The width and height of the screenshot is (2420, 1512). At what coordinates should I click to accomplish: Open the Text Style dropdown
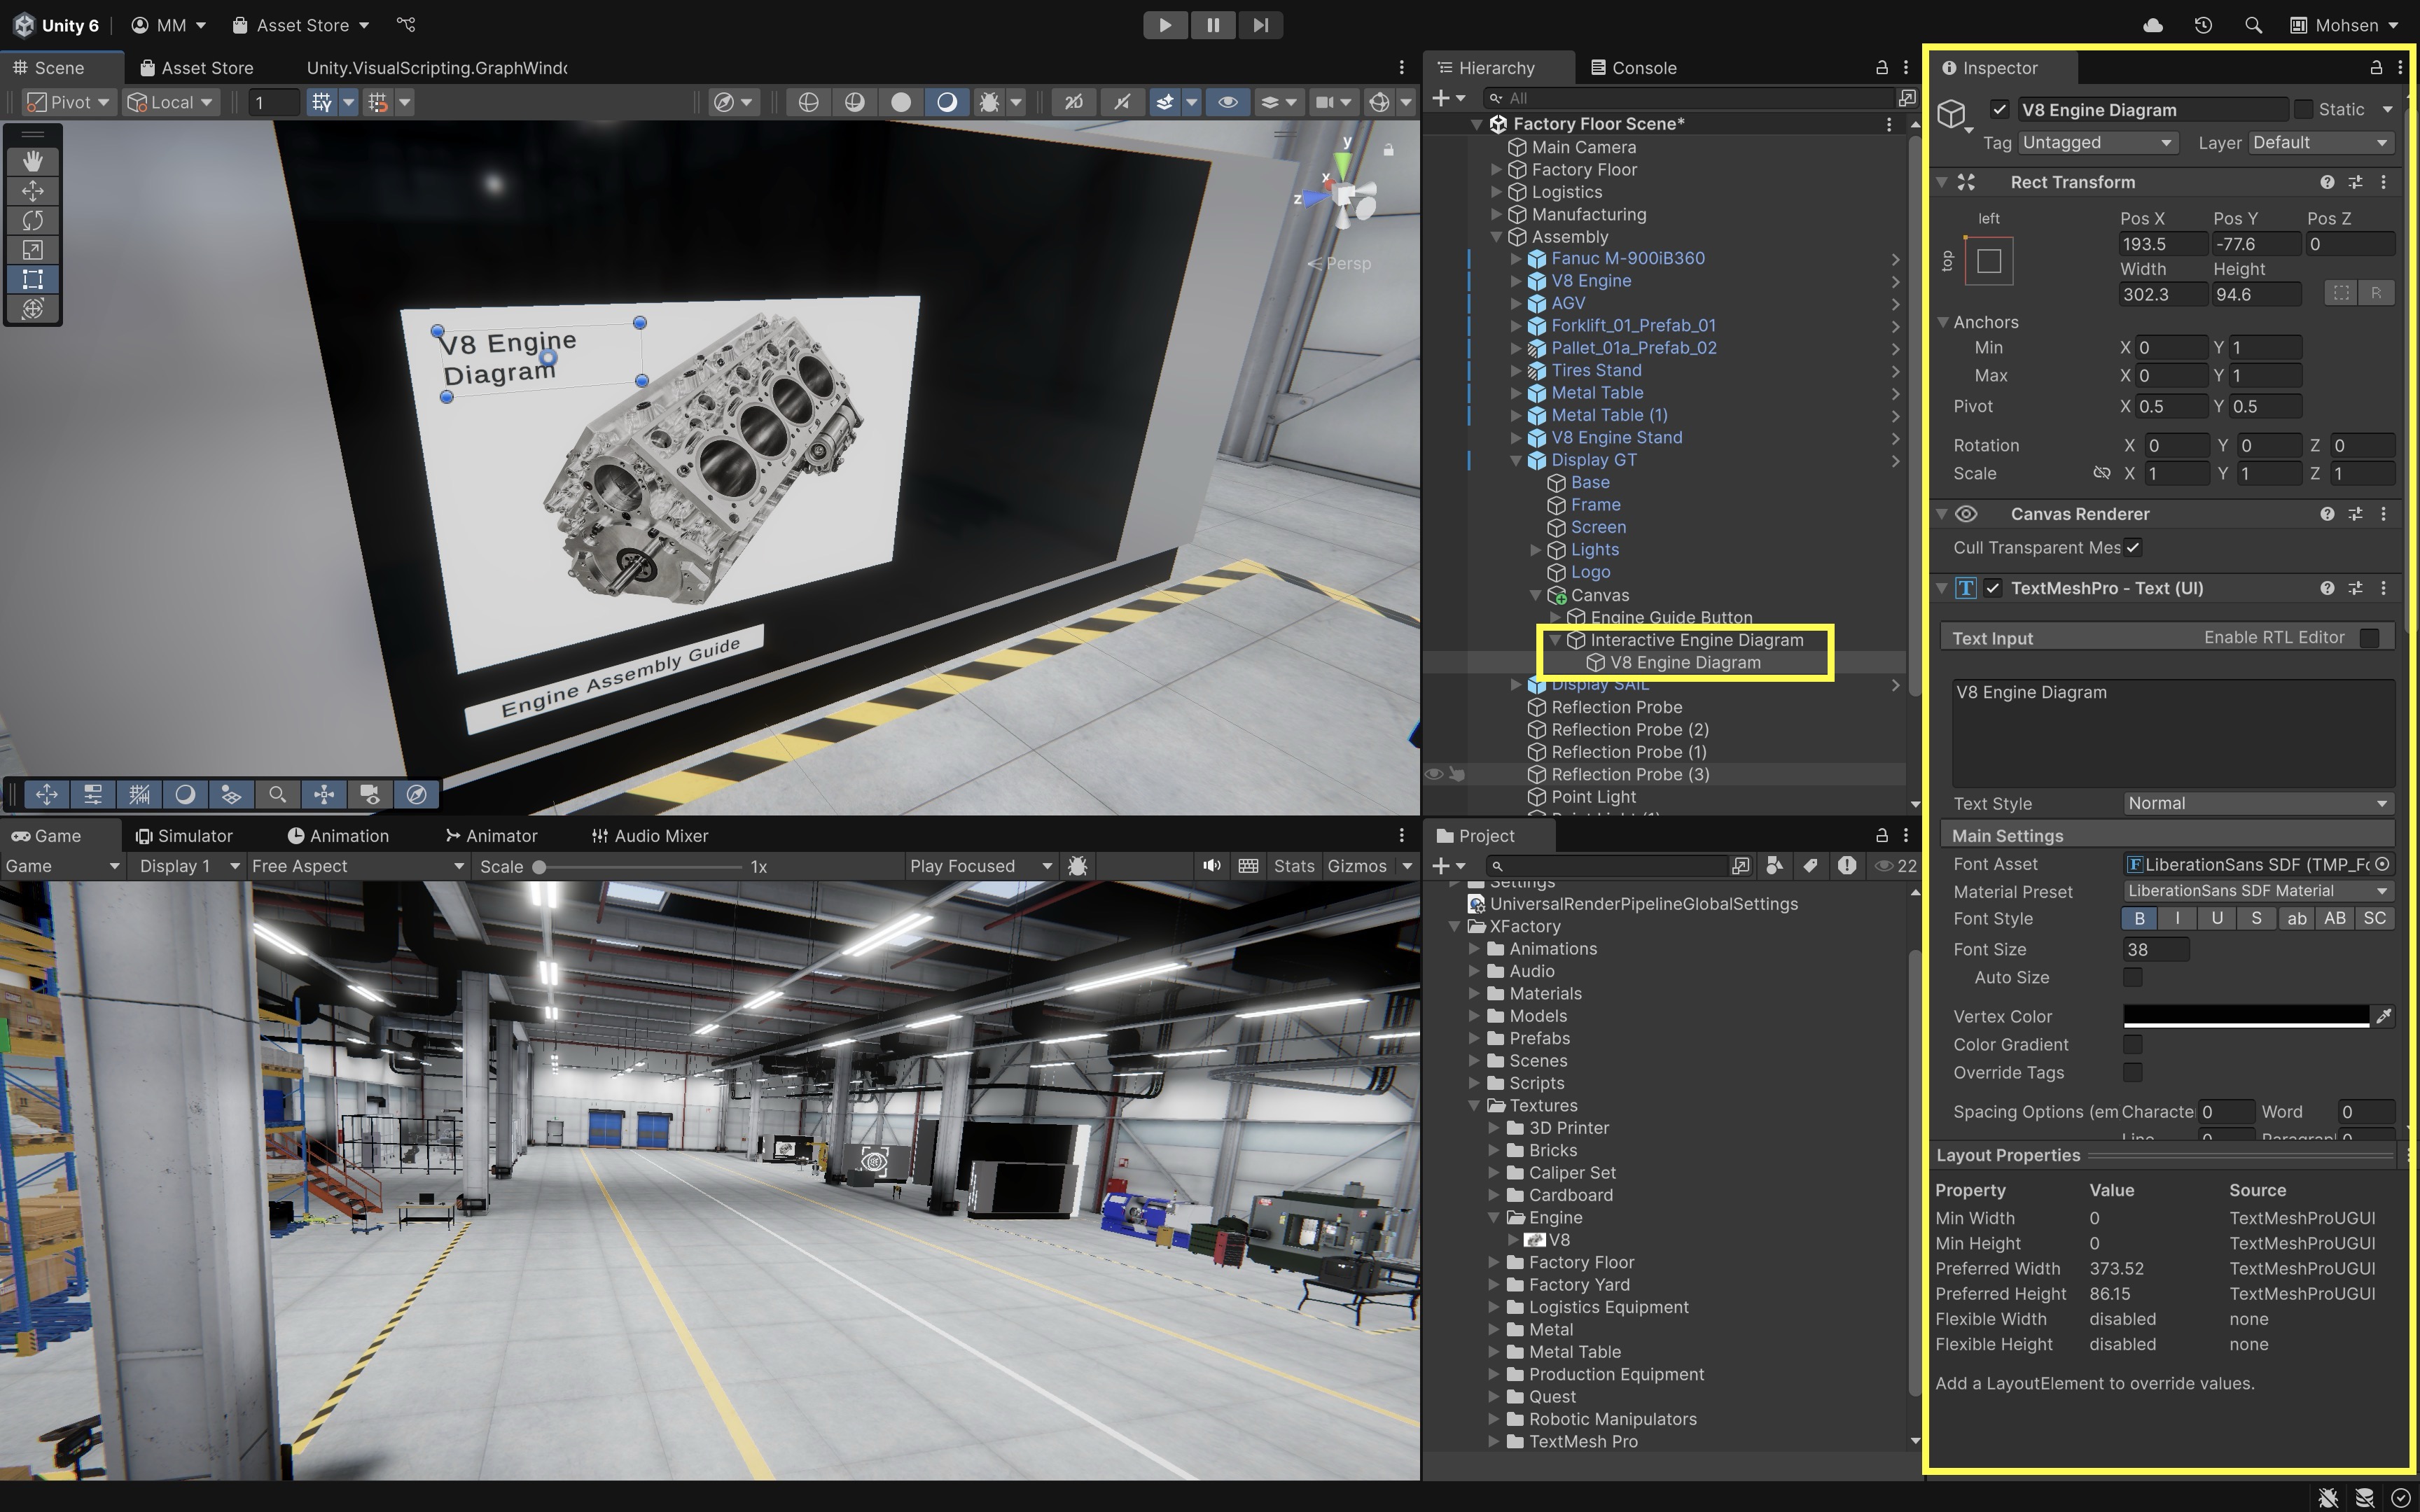[2257, 803]
